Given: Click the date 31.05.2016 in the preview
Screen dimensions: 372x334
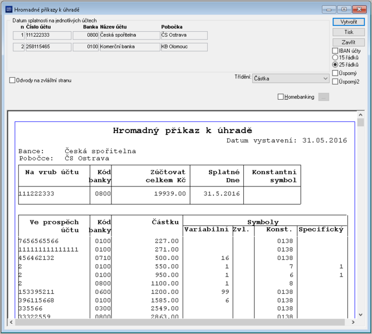Looking at the screenshot, I should 325,140.
